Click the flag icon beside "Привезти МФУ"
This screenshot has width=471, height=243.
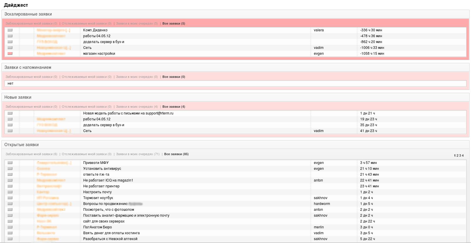tap(10, 163)
